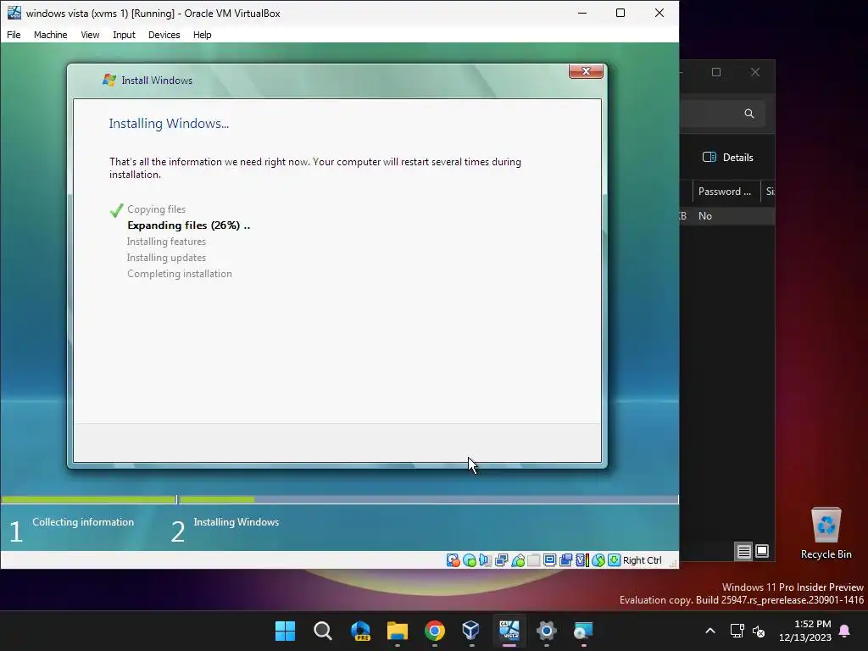The image size is (868, 651).
Task: Click the audio indicator in the VirtualBox status bar
Action: [x=486, y=560]
